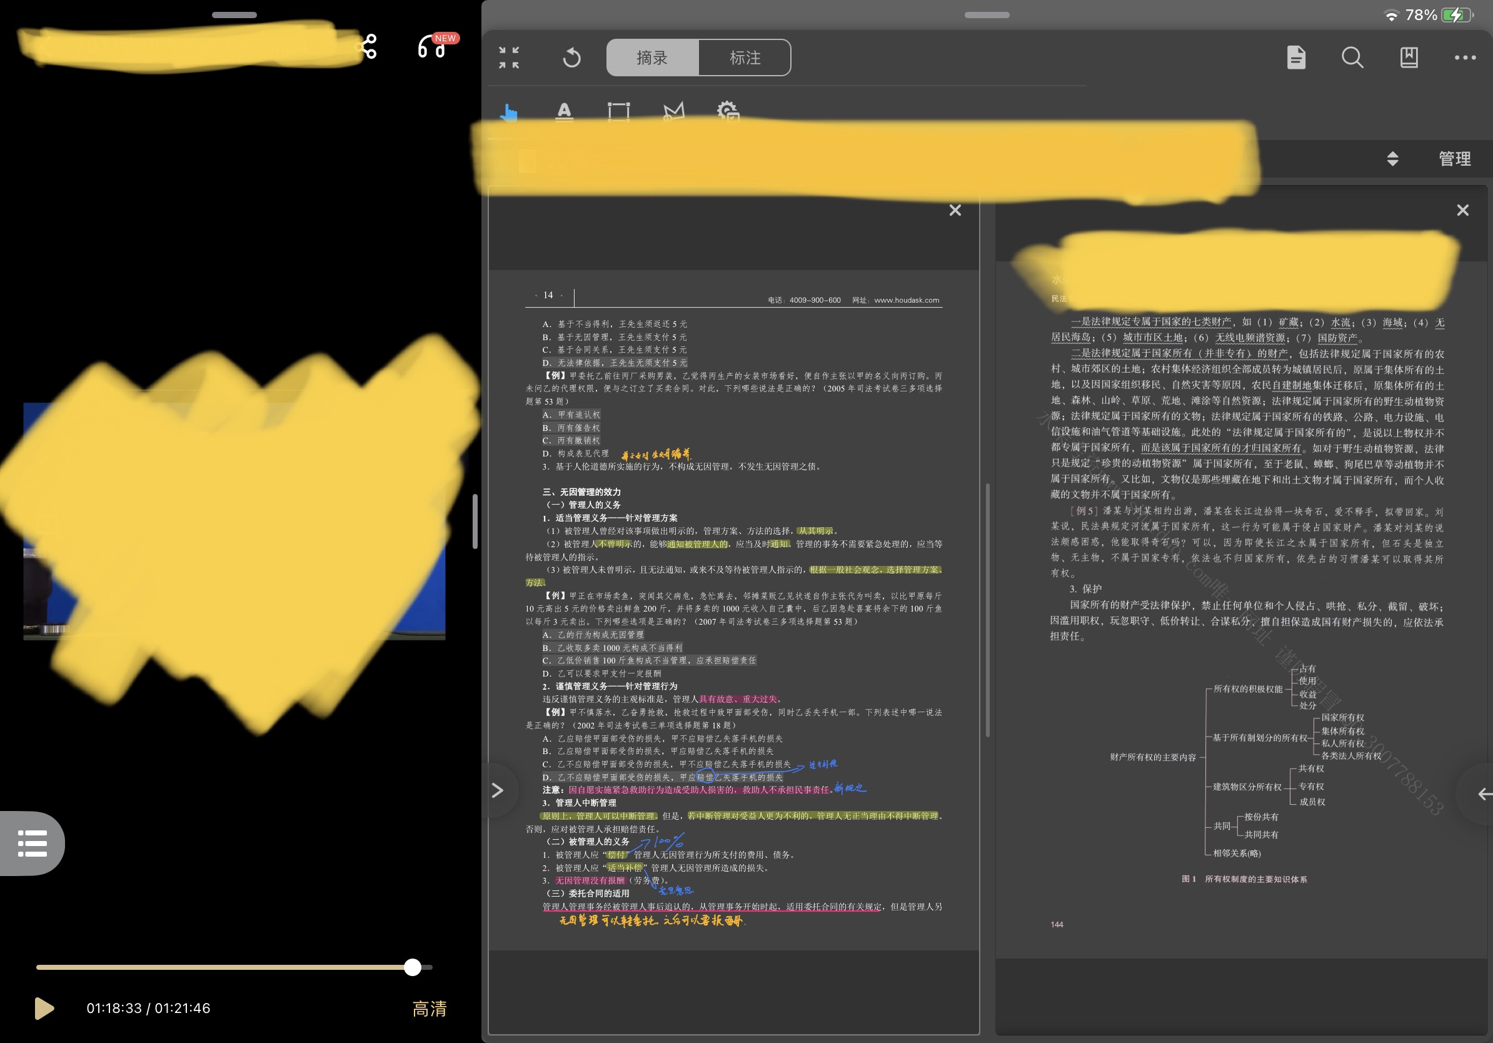1493x1043 pixels.
Task: Select the text underline highlight tool
Action: [x=564, y=111]
